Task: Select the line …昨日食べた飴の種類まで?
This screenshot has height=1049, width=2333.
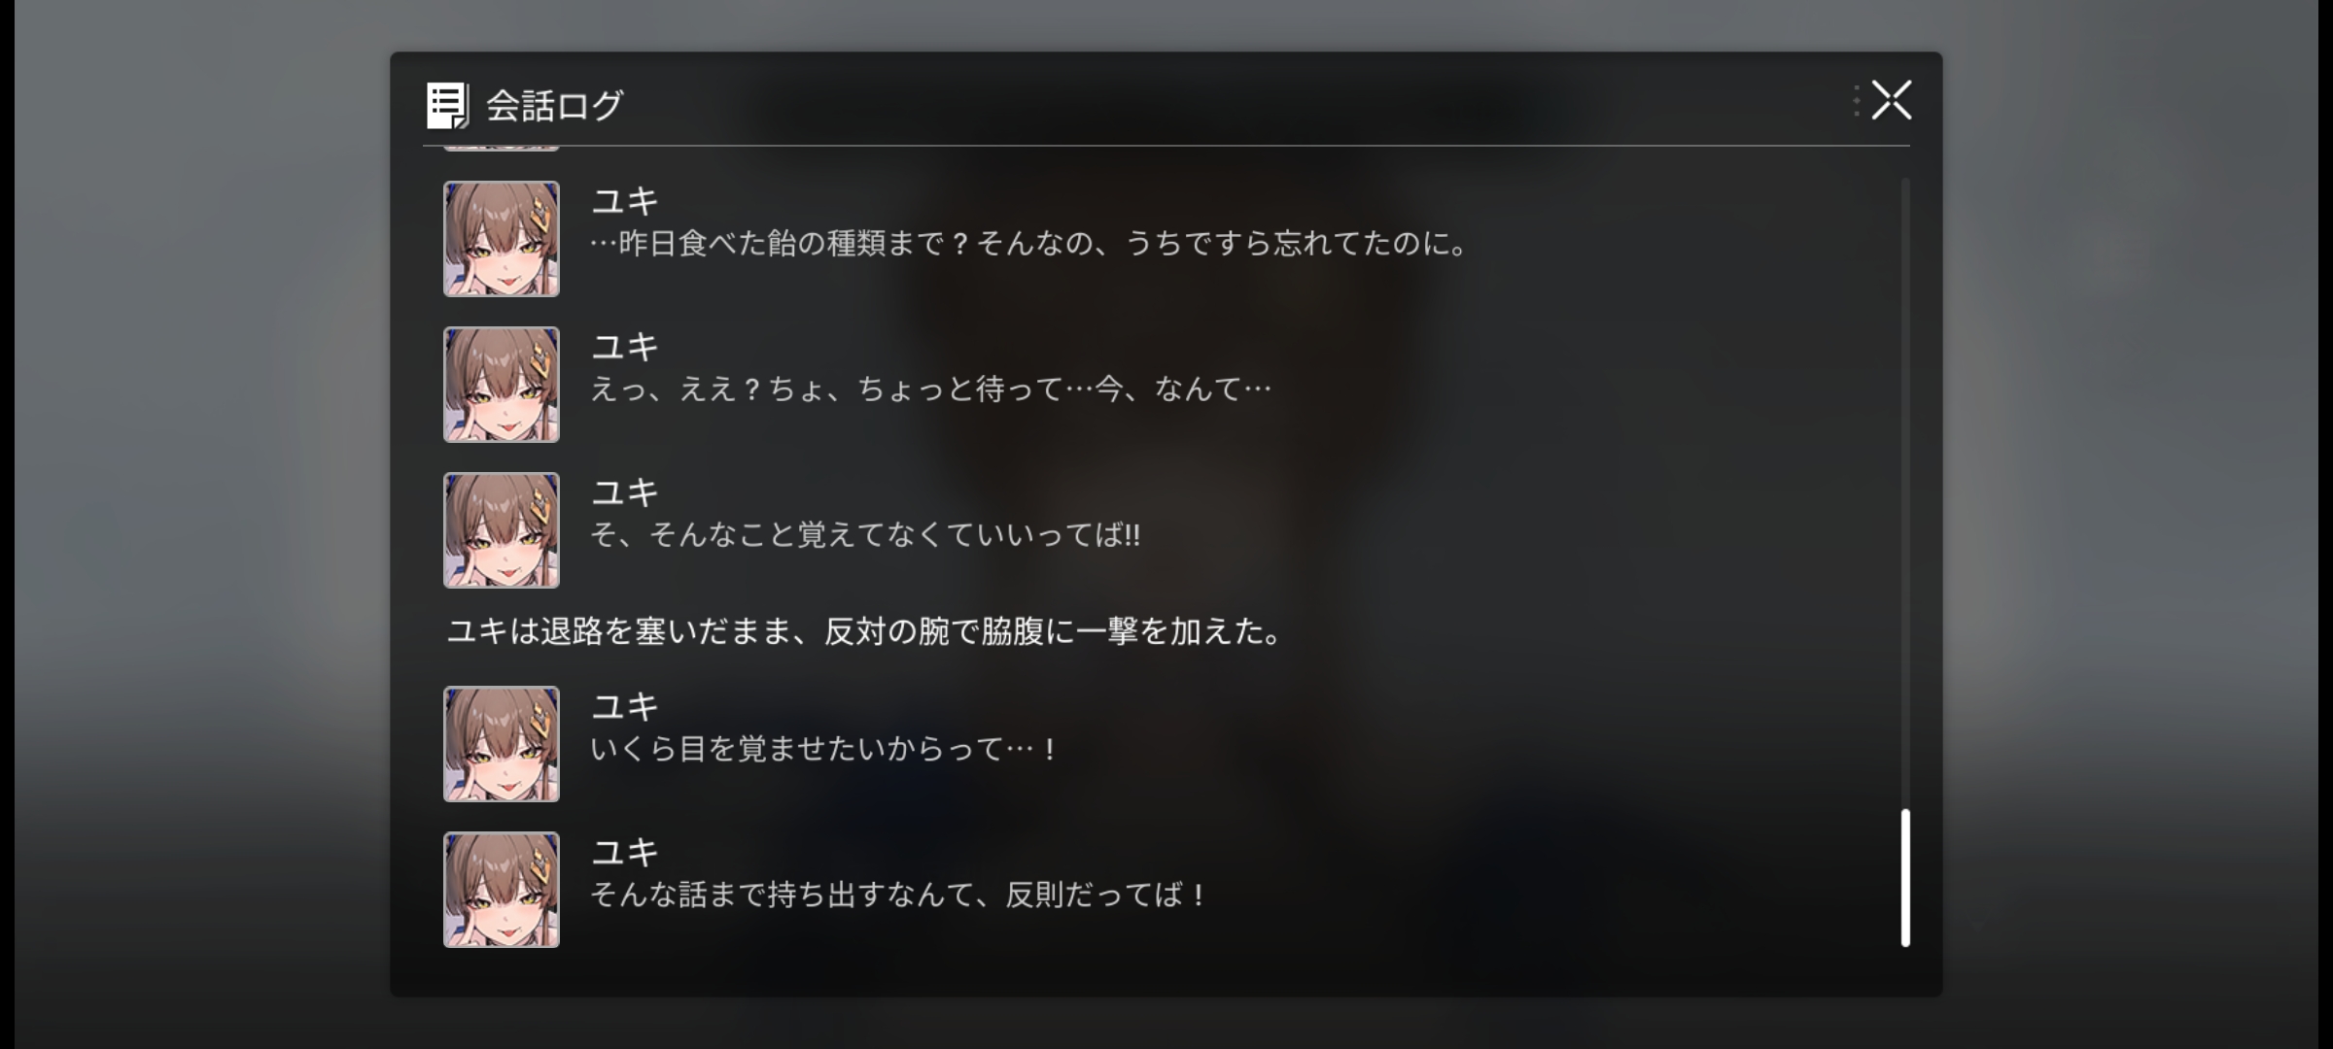Action: pyautogui.click(x=1030, y=243)
